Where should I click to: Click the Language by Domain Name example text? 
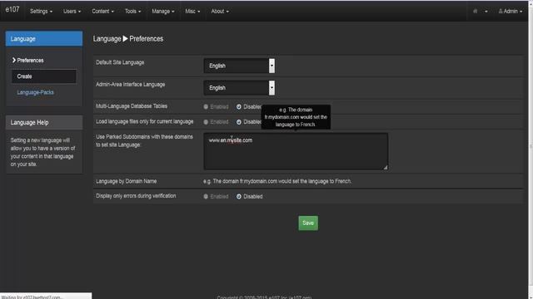277,181
